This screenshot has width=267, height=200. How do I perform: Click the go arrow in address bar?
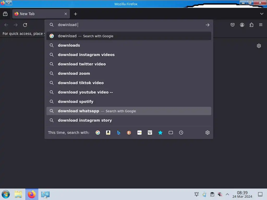[207, 25]
